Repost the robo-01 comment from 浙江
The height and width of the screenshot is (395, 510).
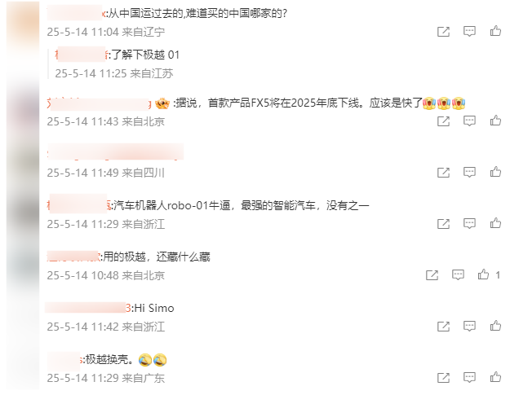point(443,224)
